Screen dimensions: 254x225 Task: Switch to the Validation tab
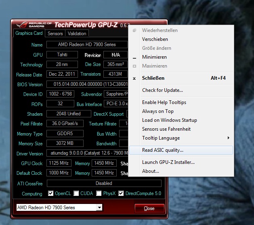tap(77, 34)
